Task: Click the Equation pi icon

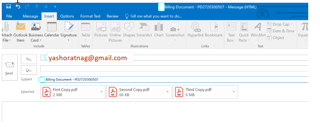Action: pos(304,27)
